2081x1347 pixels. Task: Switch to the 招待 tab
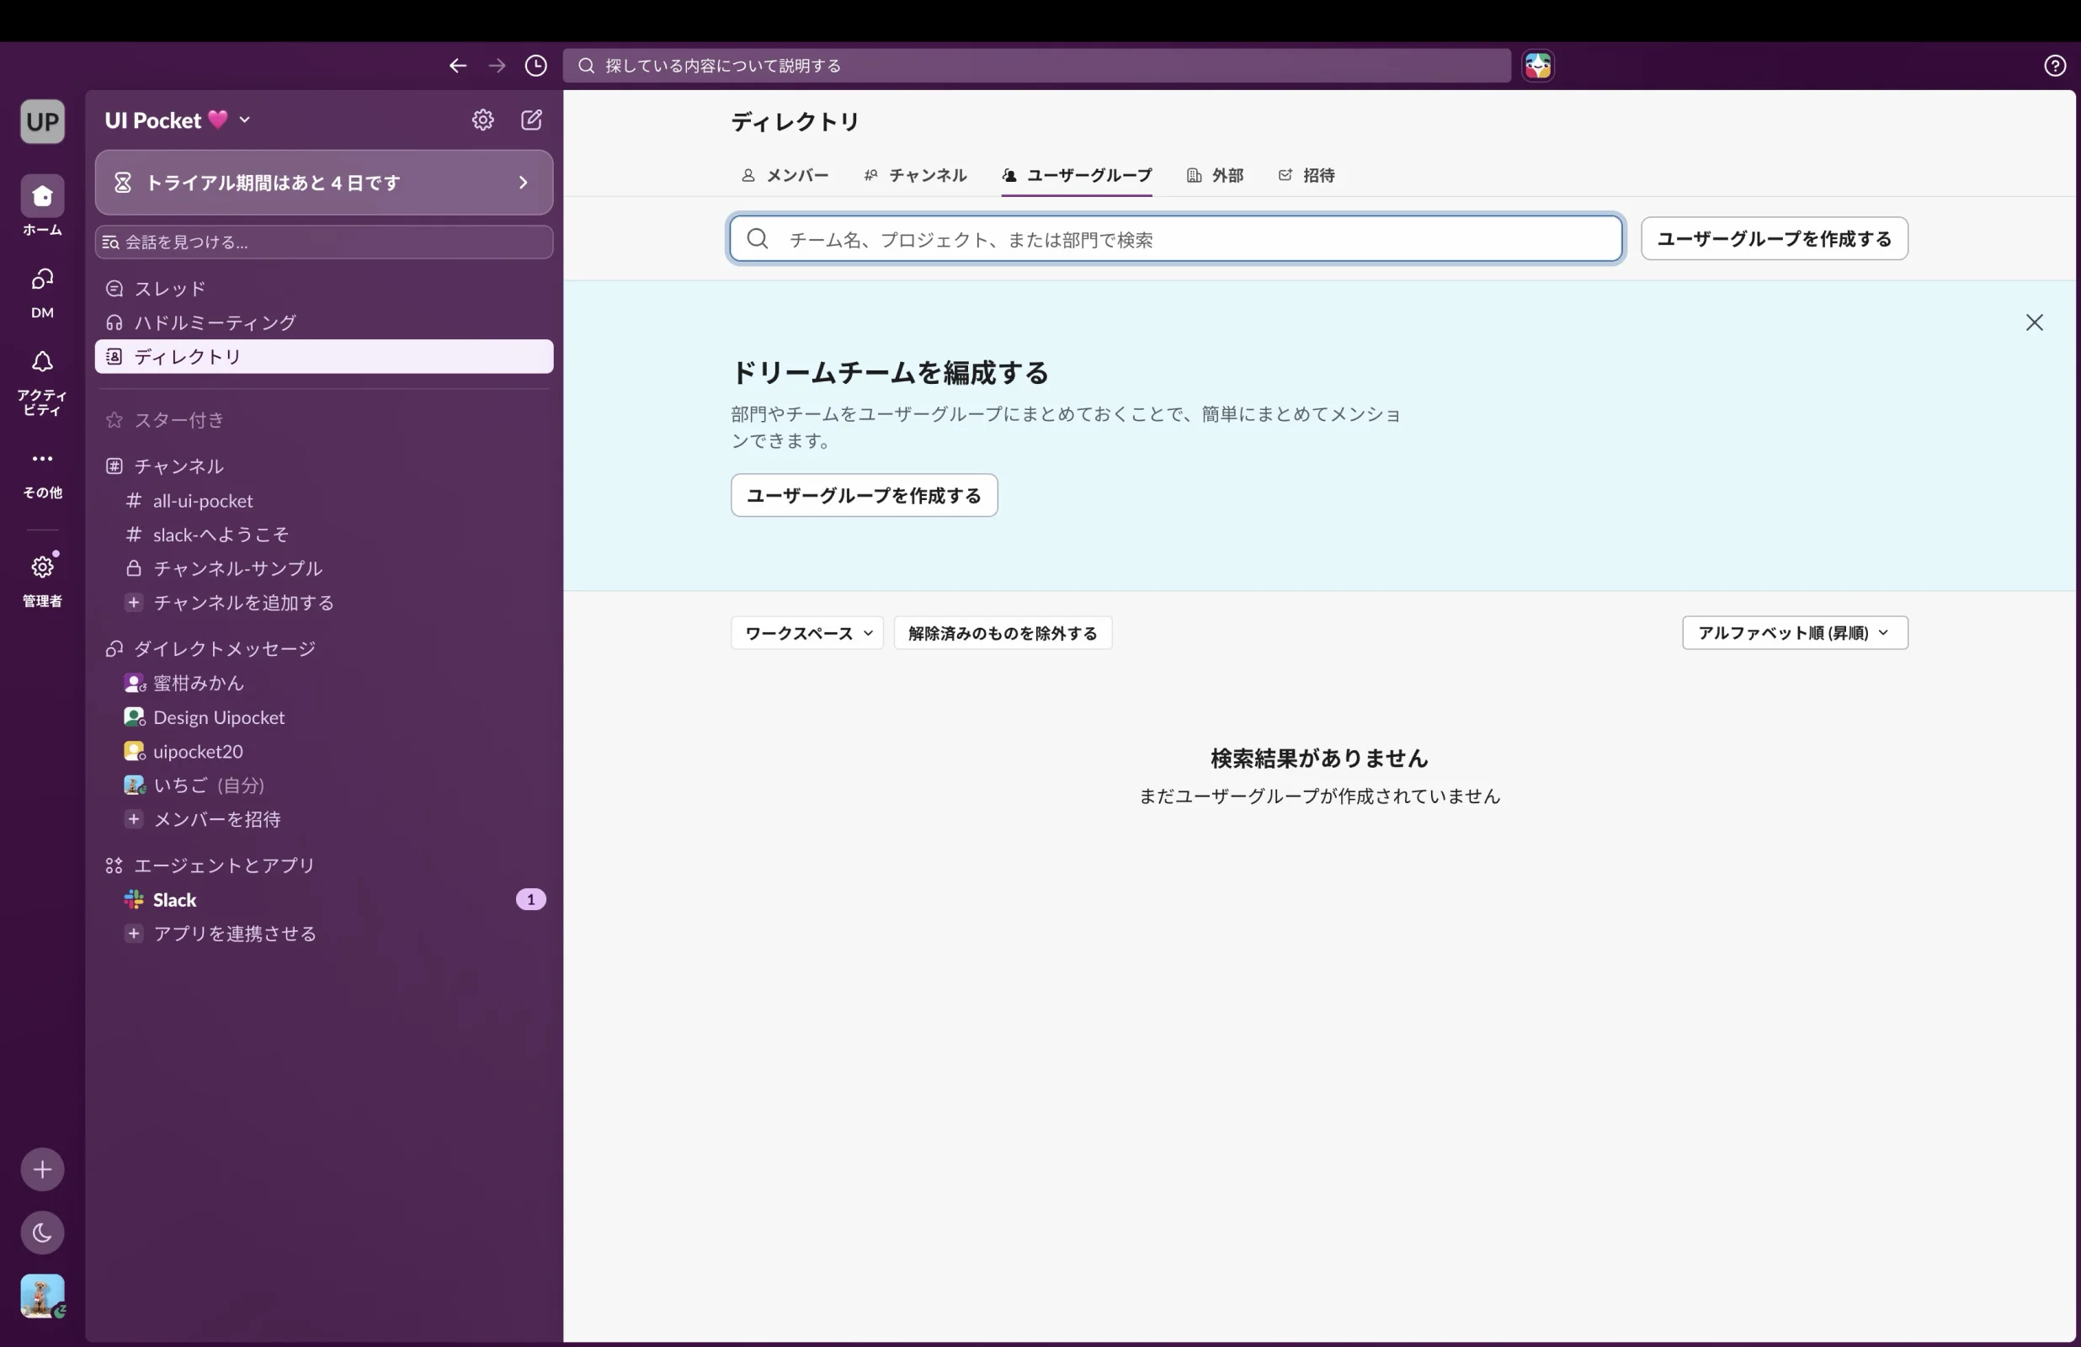pos(1307,175)
